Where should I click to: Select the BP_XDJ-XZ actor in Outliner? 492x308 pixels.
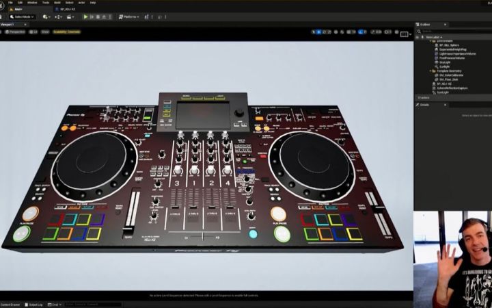tap(444, 84)
